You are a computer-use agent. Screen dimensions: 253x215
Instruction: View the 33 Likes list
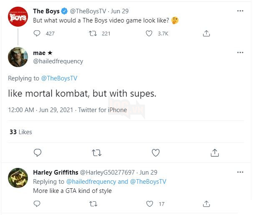pyautogui.click(x=20, y=132)
